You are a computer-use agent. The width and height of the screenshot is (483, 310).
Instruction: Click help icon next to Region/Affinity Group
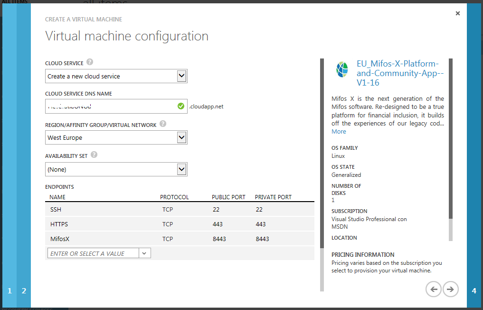coord(163,124)
